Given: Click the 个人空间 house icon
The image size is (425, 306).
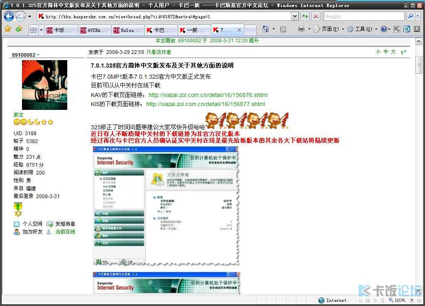Looking at the screenshot, I should (17, 224).
